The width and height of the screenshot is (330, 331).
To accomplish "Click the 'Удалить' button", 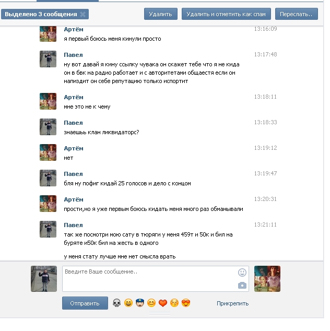I will tap(161, 14).
